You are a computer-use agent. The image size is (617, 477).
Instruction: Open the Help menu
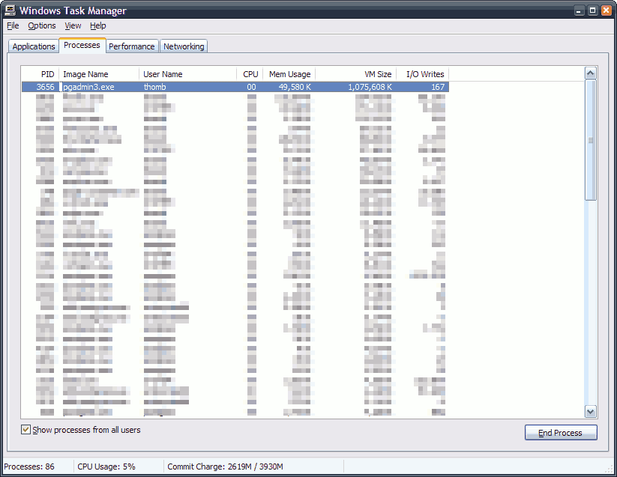(x=98, y=25)
